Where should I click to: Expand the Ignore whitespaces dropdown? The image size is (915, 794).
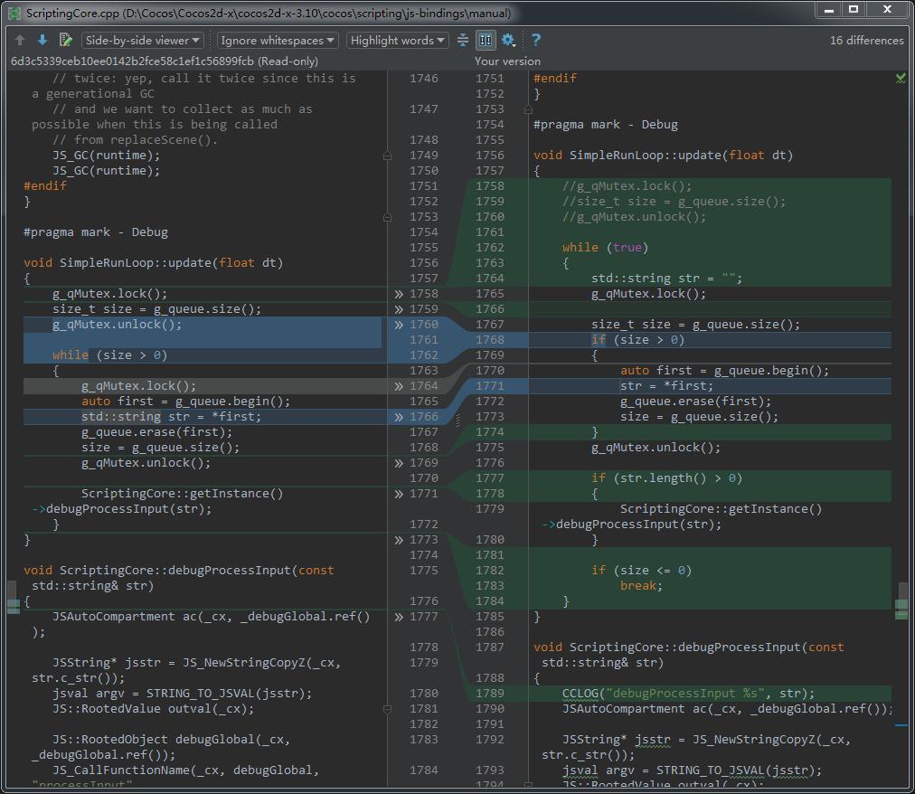[x=278, y=40]
